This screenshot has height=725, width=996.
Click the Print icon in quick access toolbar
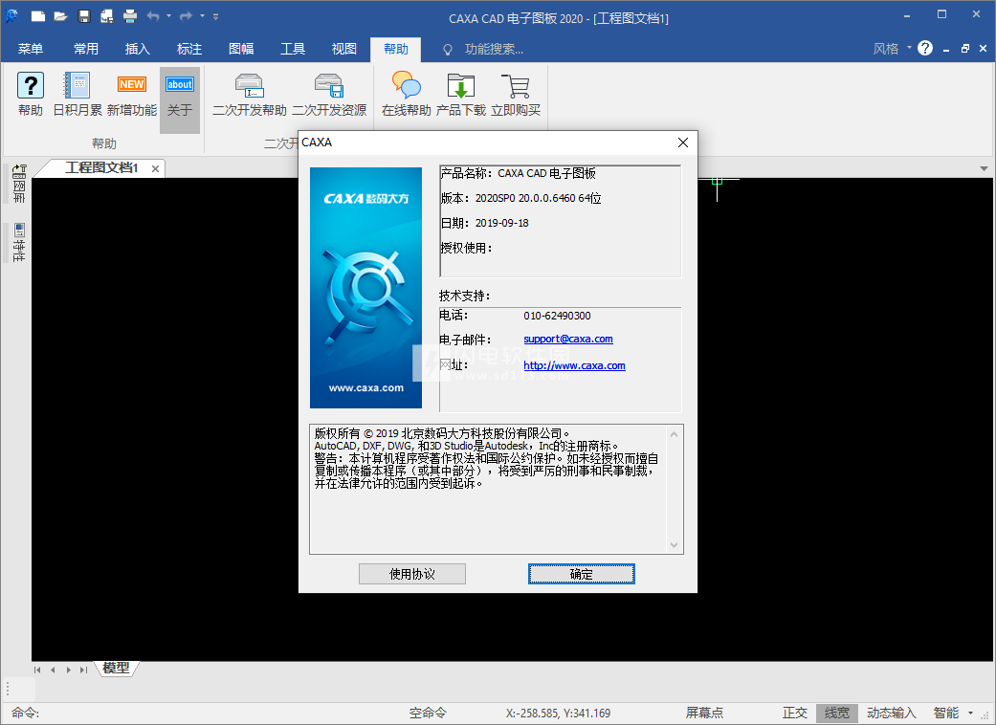pos(129,16)
